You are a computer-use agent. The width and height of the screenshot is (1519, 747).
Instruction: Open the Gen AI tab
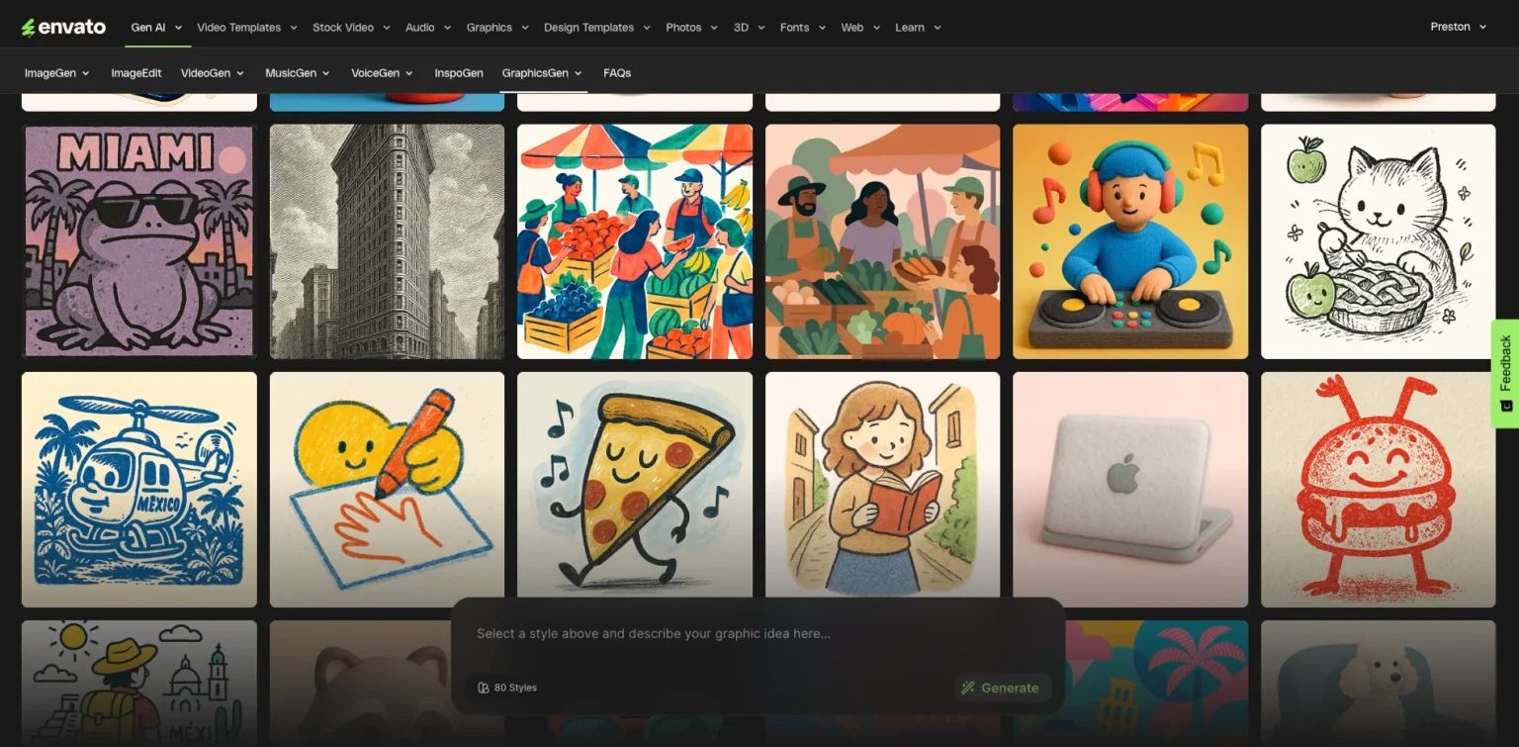pyautogui.click(x=158, y=28)
